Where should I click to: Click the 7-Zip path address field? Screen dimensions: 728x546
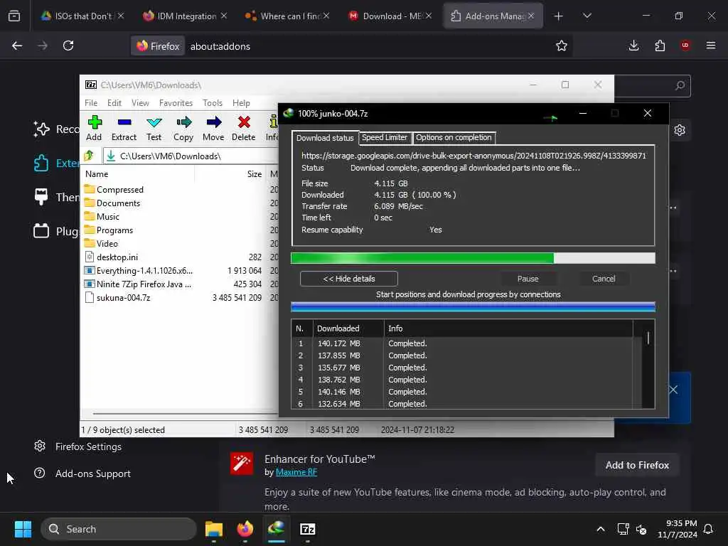(x=191, y=156)
